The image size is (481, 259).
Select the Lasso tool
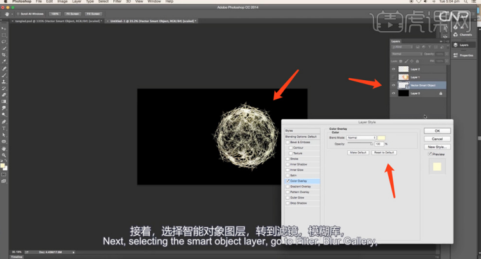coord(4,41)
